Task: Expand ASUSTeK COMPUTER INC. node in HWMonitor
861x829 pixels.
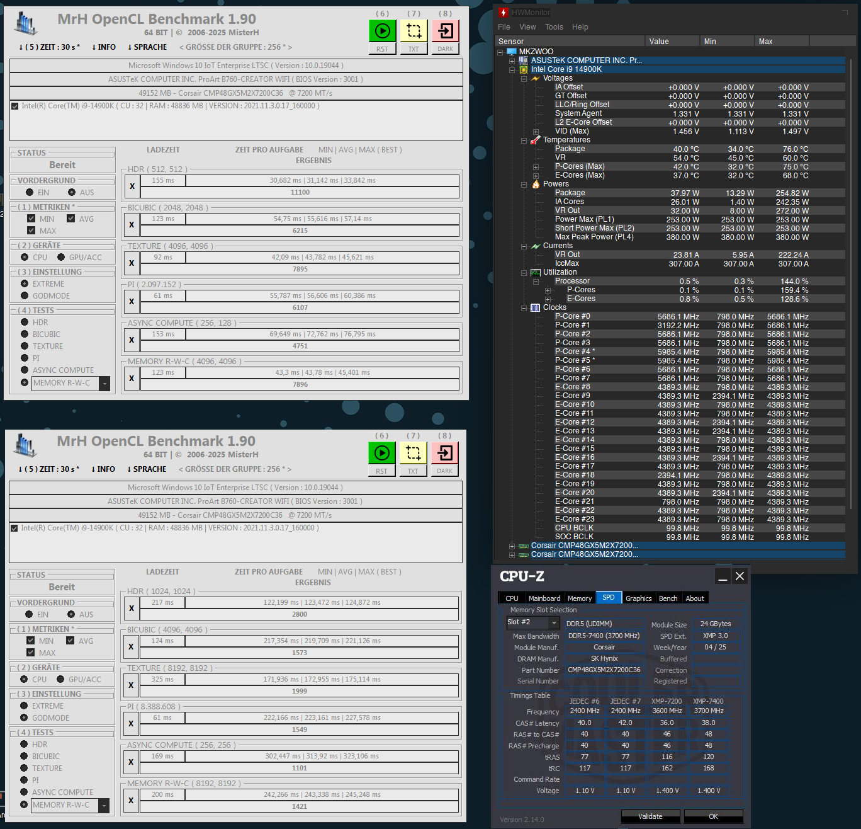Action: pyautogui.click(x=512, y=61)
